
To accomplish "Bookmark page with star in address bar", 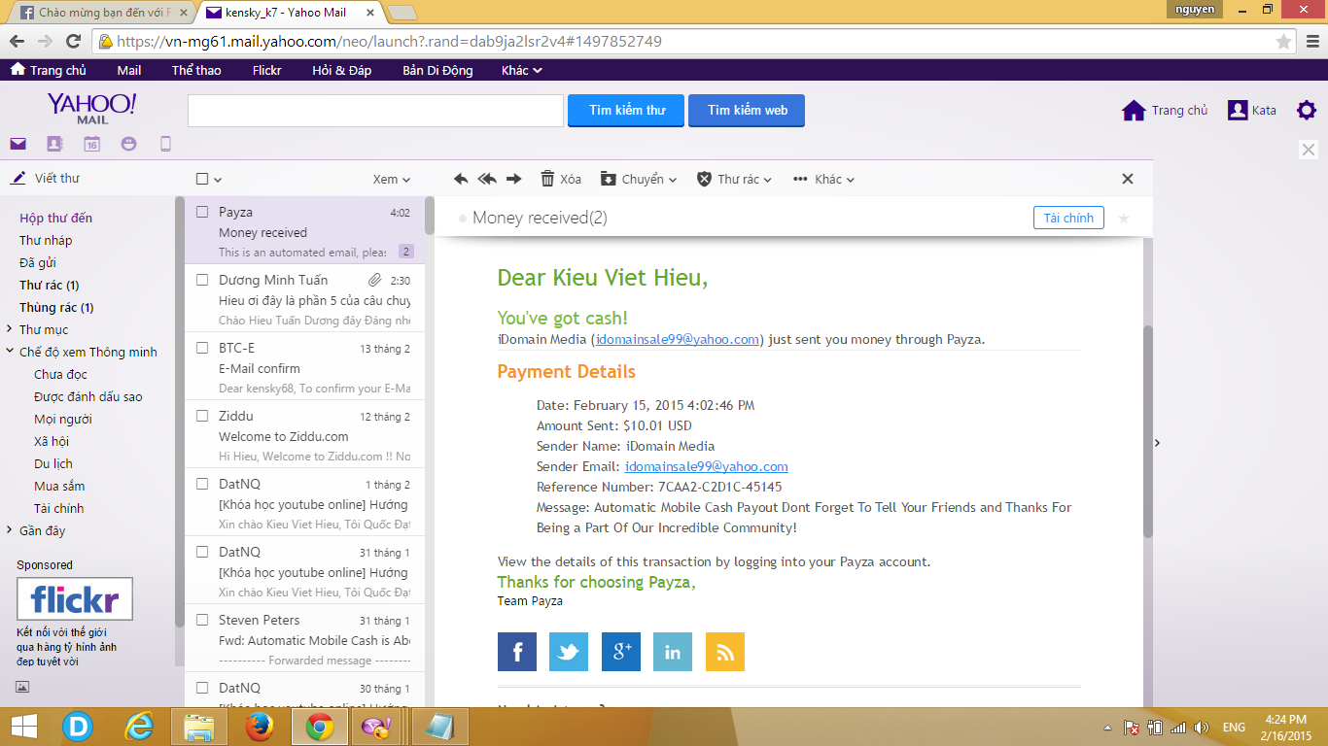I will (1283, 42).
